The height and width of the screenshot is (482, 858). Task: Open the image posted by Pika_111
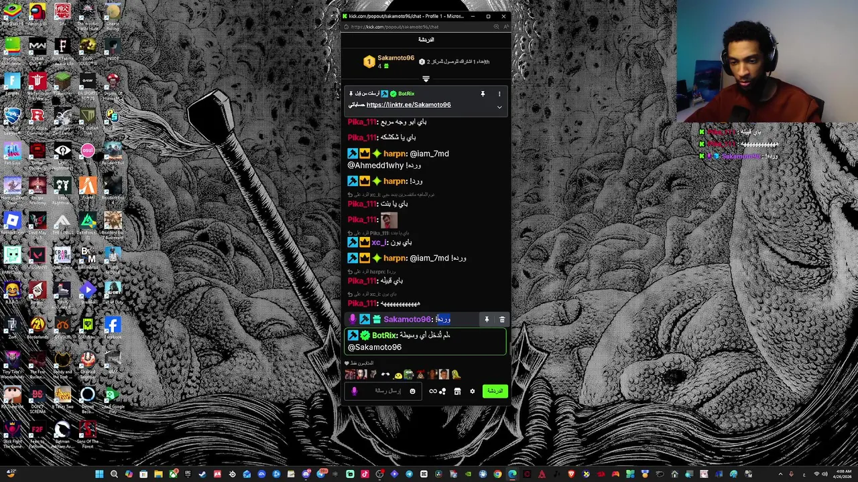pos(389,220)
